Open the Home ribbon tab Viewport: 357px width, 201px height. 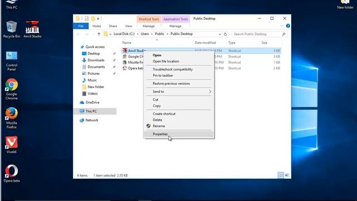coord(97,26)
